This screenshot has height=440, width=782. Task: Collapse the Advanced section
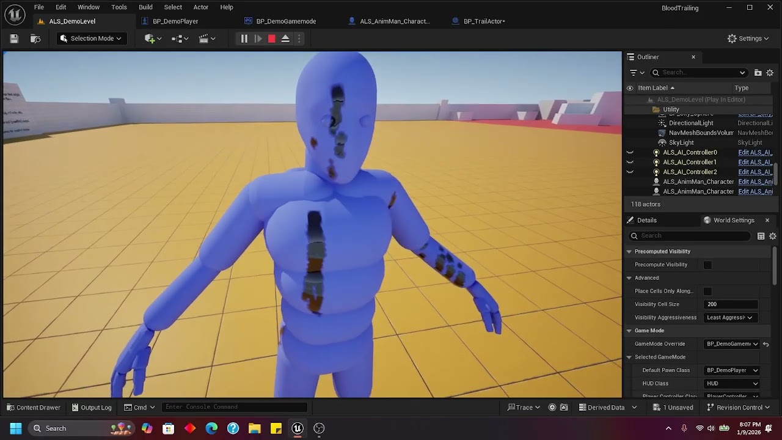click(x=629, y=278)
